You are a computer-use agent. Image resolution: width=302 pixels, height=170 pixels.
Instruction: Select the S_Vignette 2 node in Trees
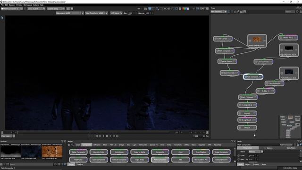point(247,105)
